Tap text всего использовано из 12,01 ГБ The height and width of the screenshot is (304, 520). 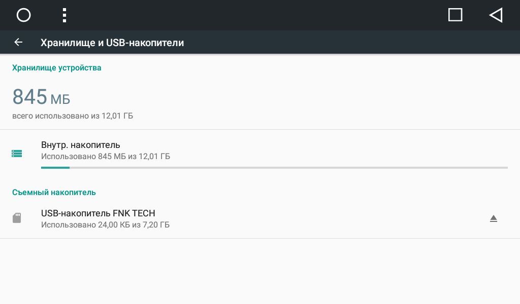pyautogui.click(x=73, y=116)
